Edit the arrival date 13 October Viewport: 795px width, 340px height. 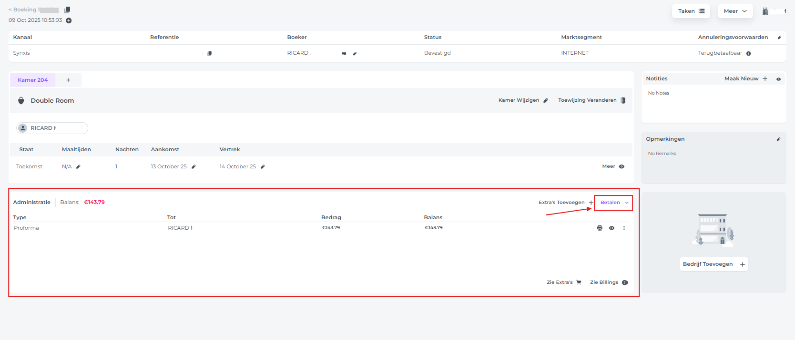click(x=194, y=167)
